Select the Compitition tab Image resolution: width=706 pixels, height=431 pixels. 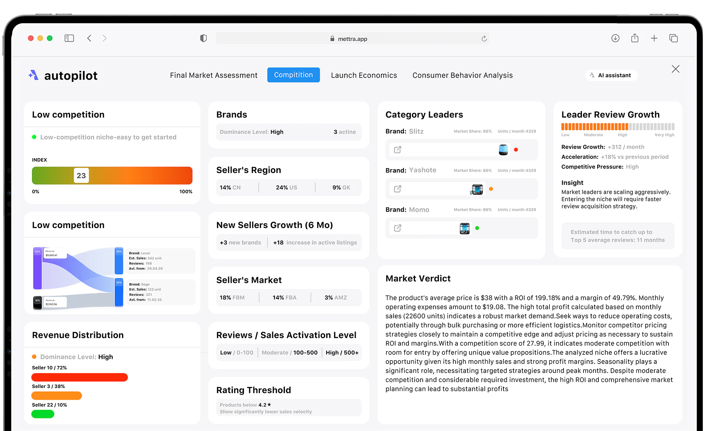pyautogui.click(x=294, y=75)
